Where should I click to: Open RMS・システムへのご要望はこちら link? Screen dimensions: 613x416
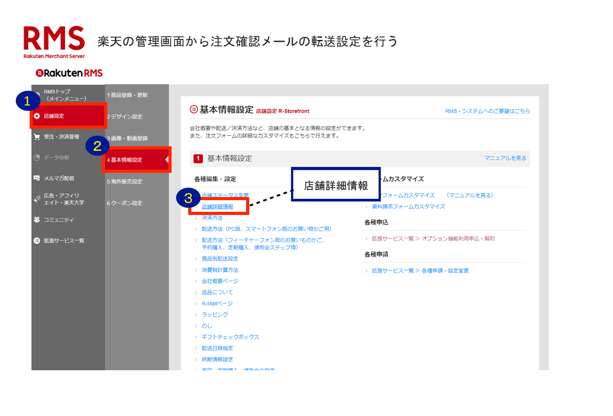coord(488,111)
